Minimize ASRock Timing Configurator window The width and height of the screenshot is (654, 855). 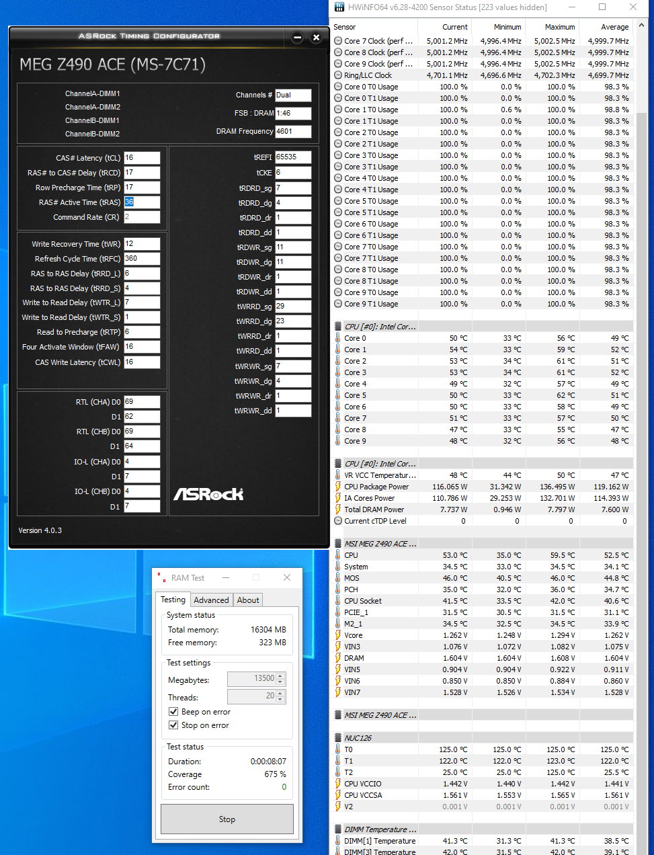pos(298,38)
